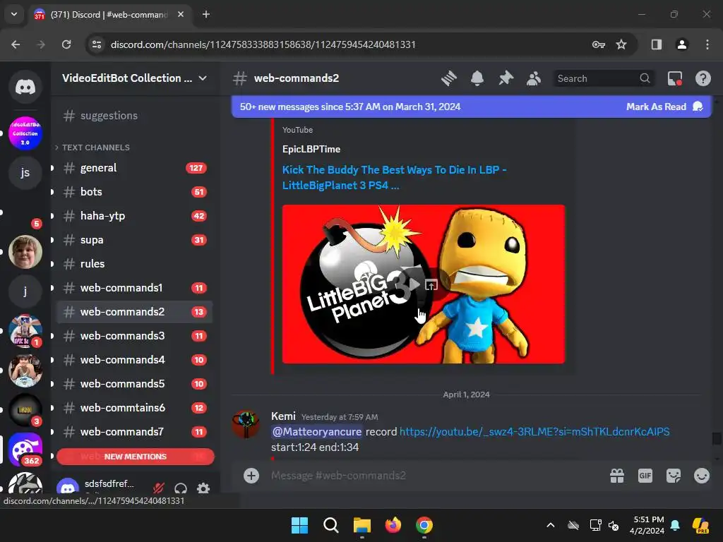Open the haha-ytp channel
This screenshot has width=723, height=542.
tap(135, 216)
